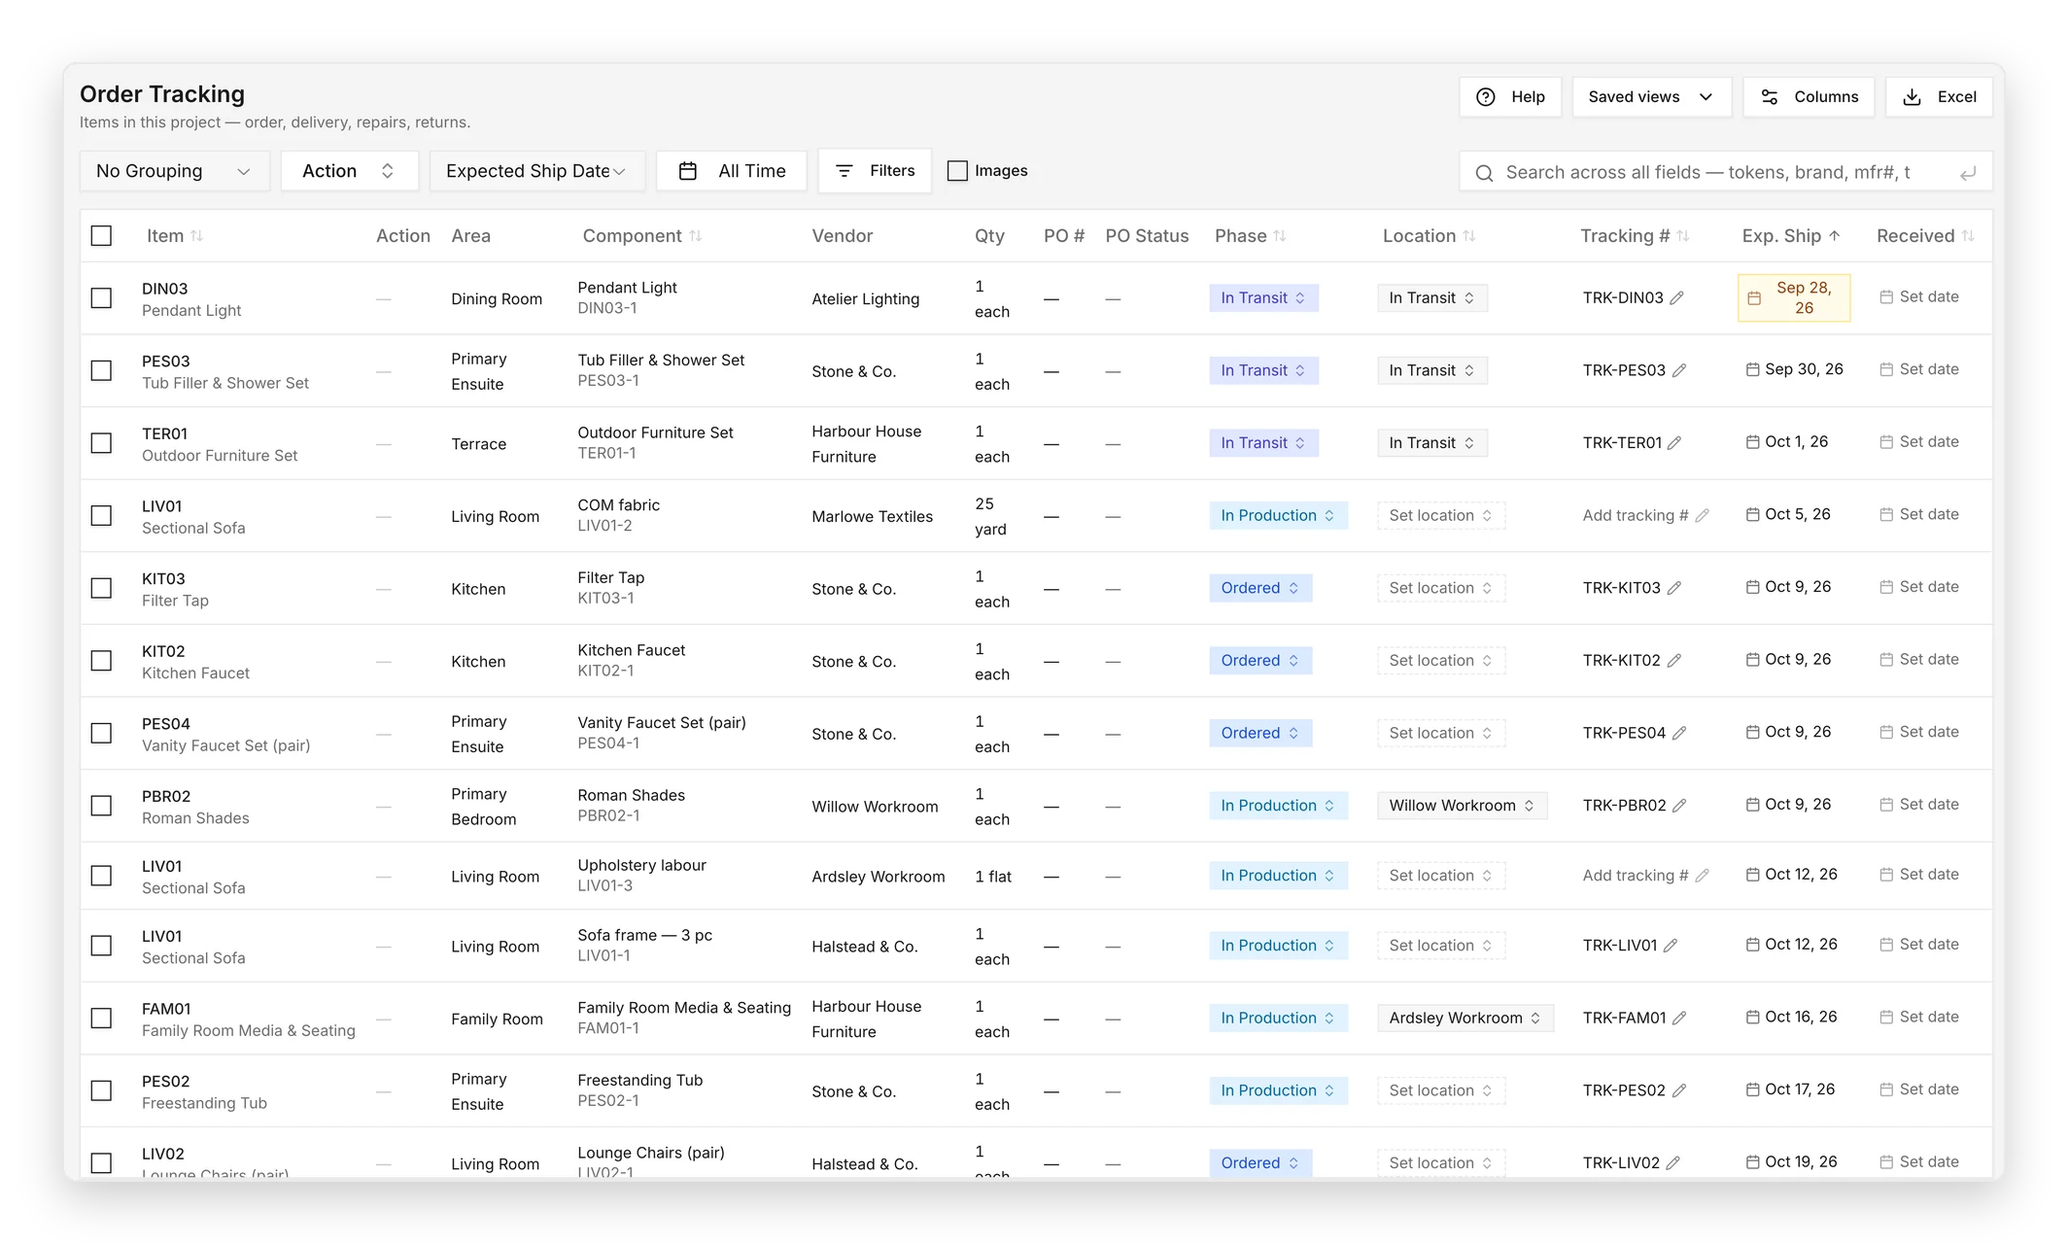Open the Expected Ship Date dropdown

pyautogui.click(x=536, y=171)
